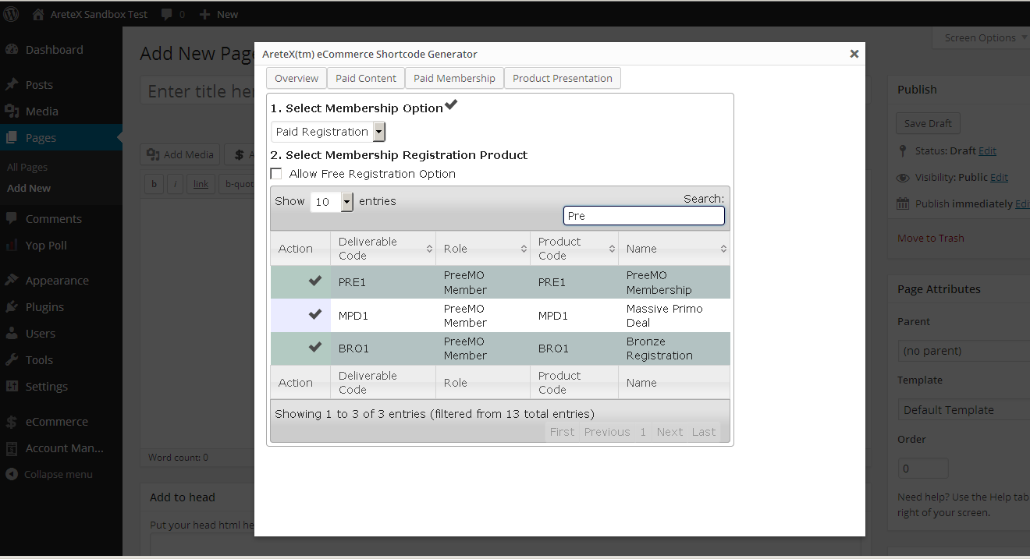Click the eye icon beside Visibility
The image size is (1030, 559).
pyautogui.click(x=903, y=177)
